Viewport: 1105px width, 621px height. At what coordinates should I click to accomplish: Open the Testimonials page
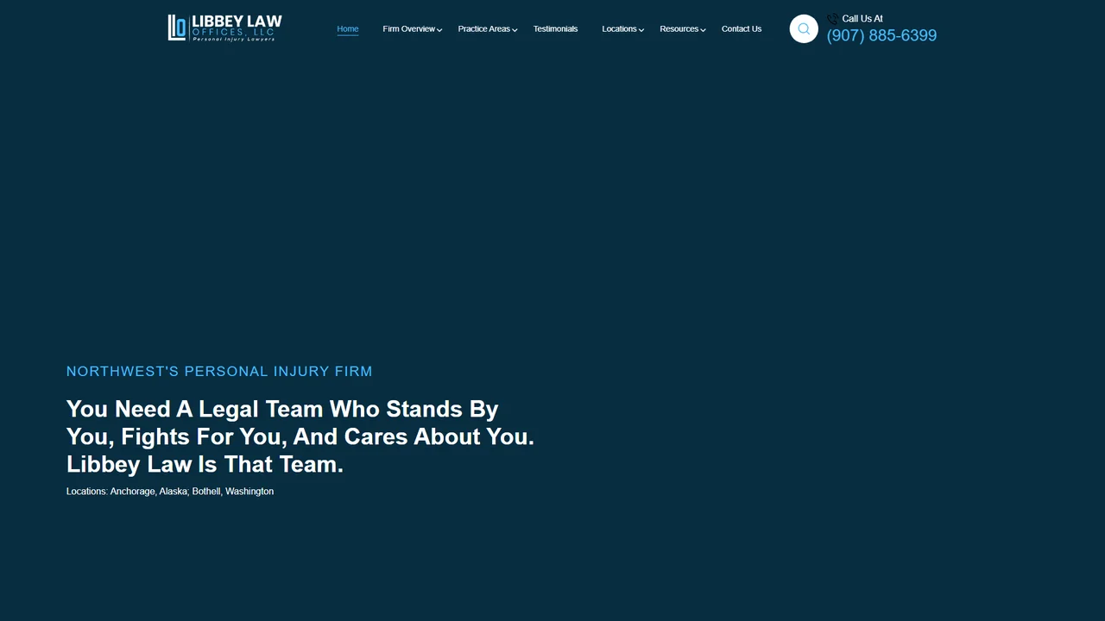555,29
